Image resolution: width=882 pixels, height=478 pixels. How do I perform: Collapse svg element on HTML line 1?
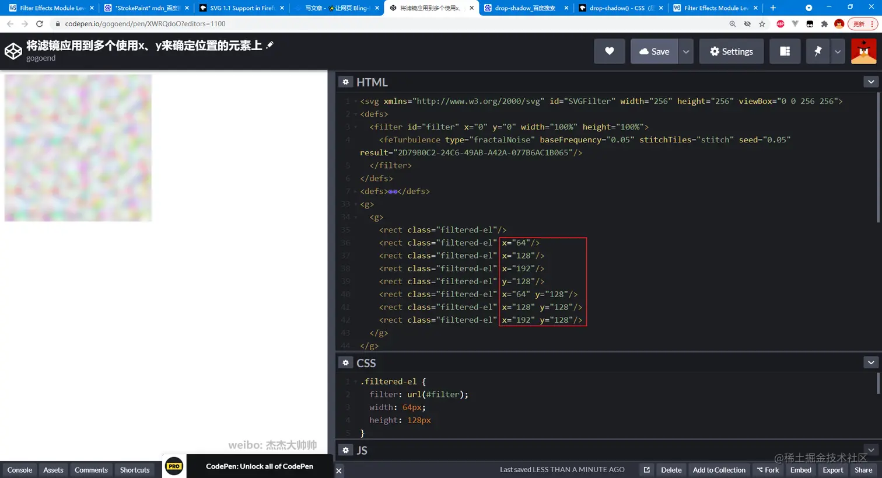(356, 101)
